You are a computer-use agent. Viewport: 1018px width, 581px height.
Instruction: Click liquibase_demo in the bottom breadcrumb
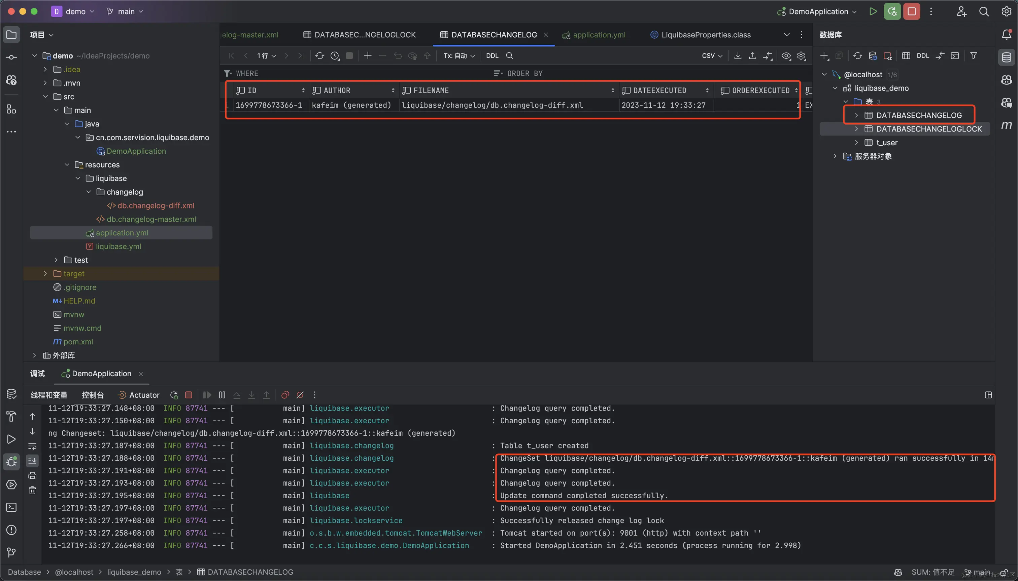coord(134,572)
